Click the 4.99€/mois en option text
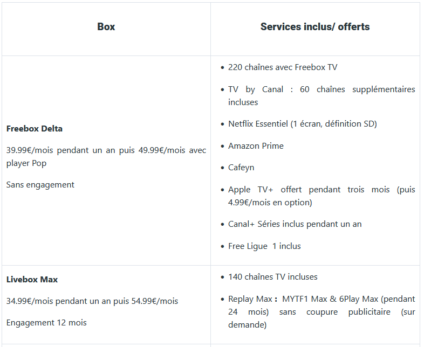The width and height of the screenshot is (424, 347). coord(270,203)
